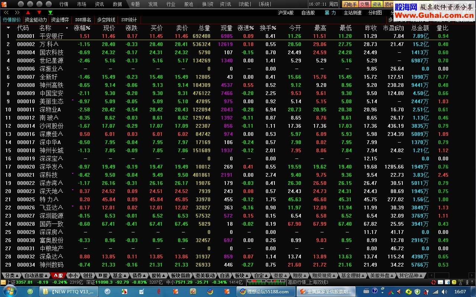476x297 pixels.
Task: Click the 交易 button
Action: 364,4
